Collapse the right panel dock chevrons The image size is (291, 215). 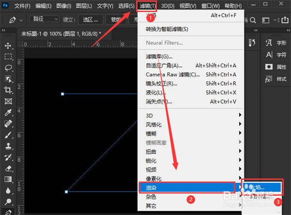click(288, 30)
